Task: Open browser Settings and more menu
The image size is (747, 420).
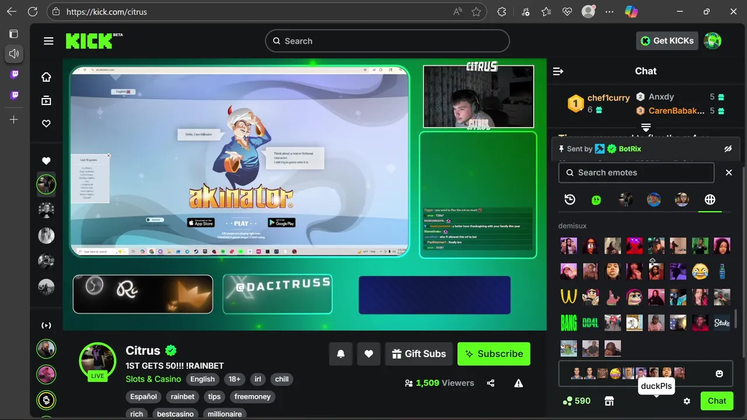Action: [x=610, y=12]
